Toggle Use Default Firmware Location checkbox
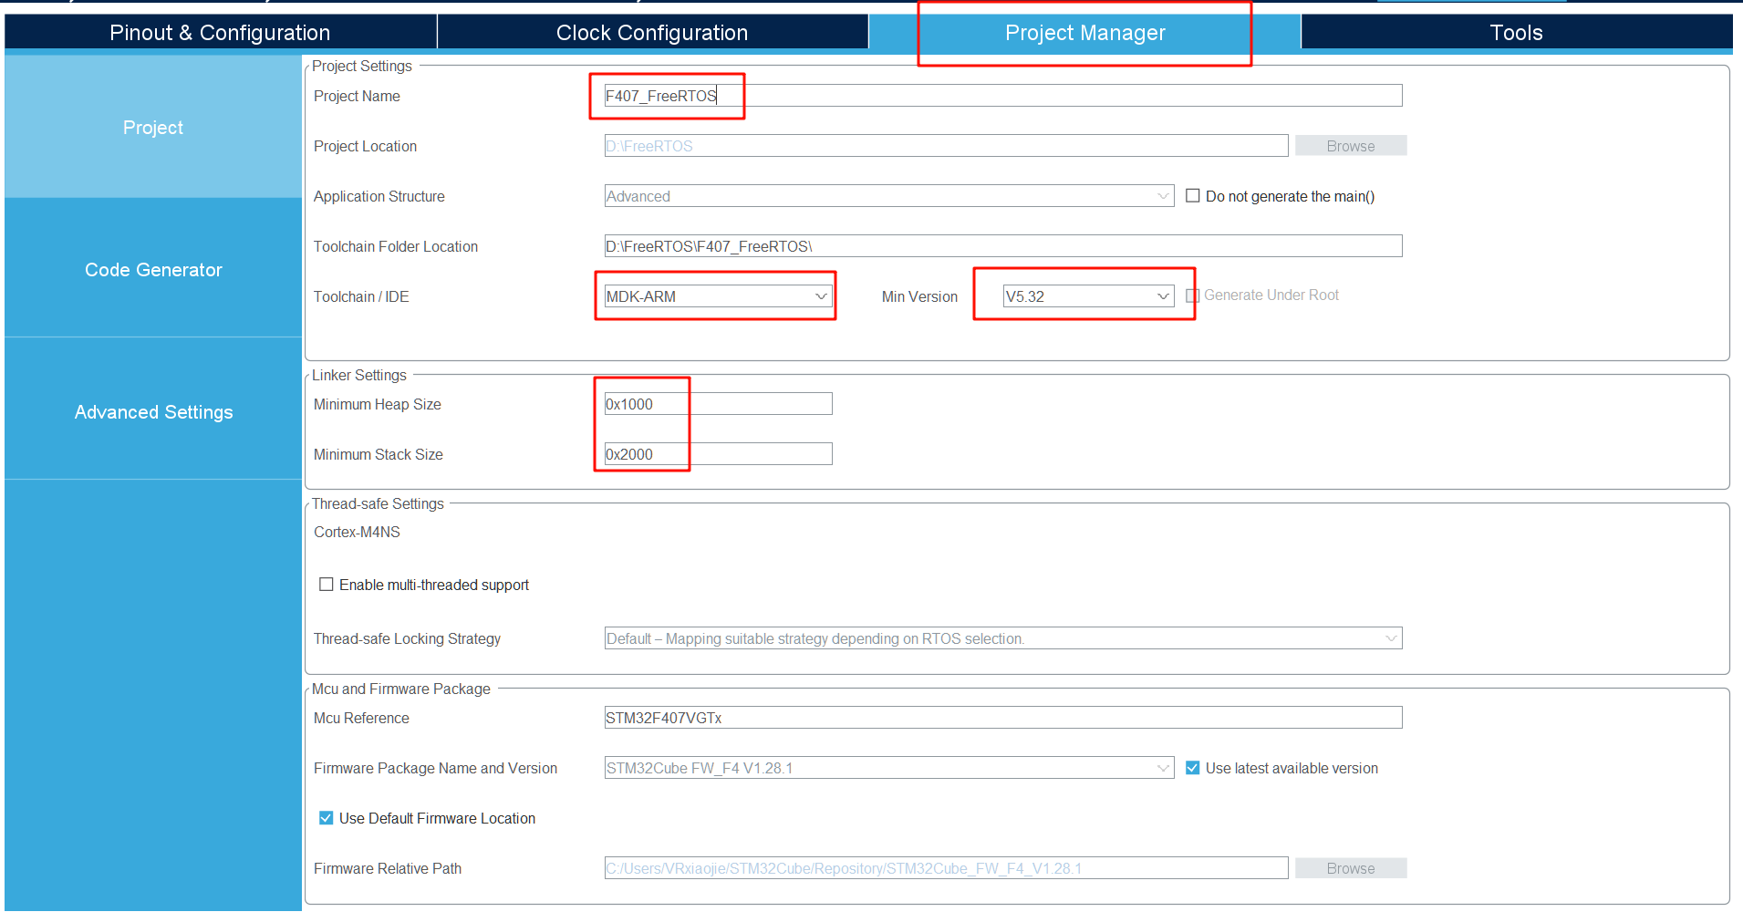 pos(326,818)
